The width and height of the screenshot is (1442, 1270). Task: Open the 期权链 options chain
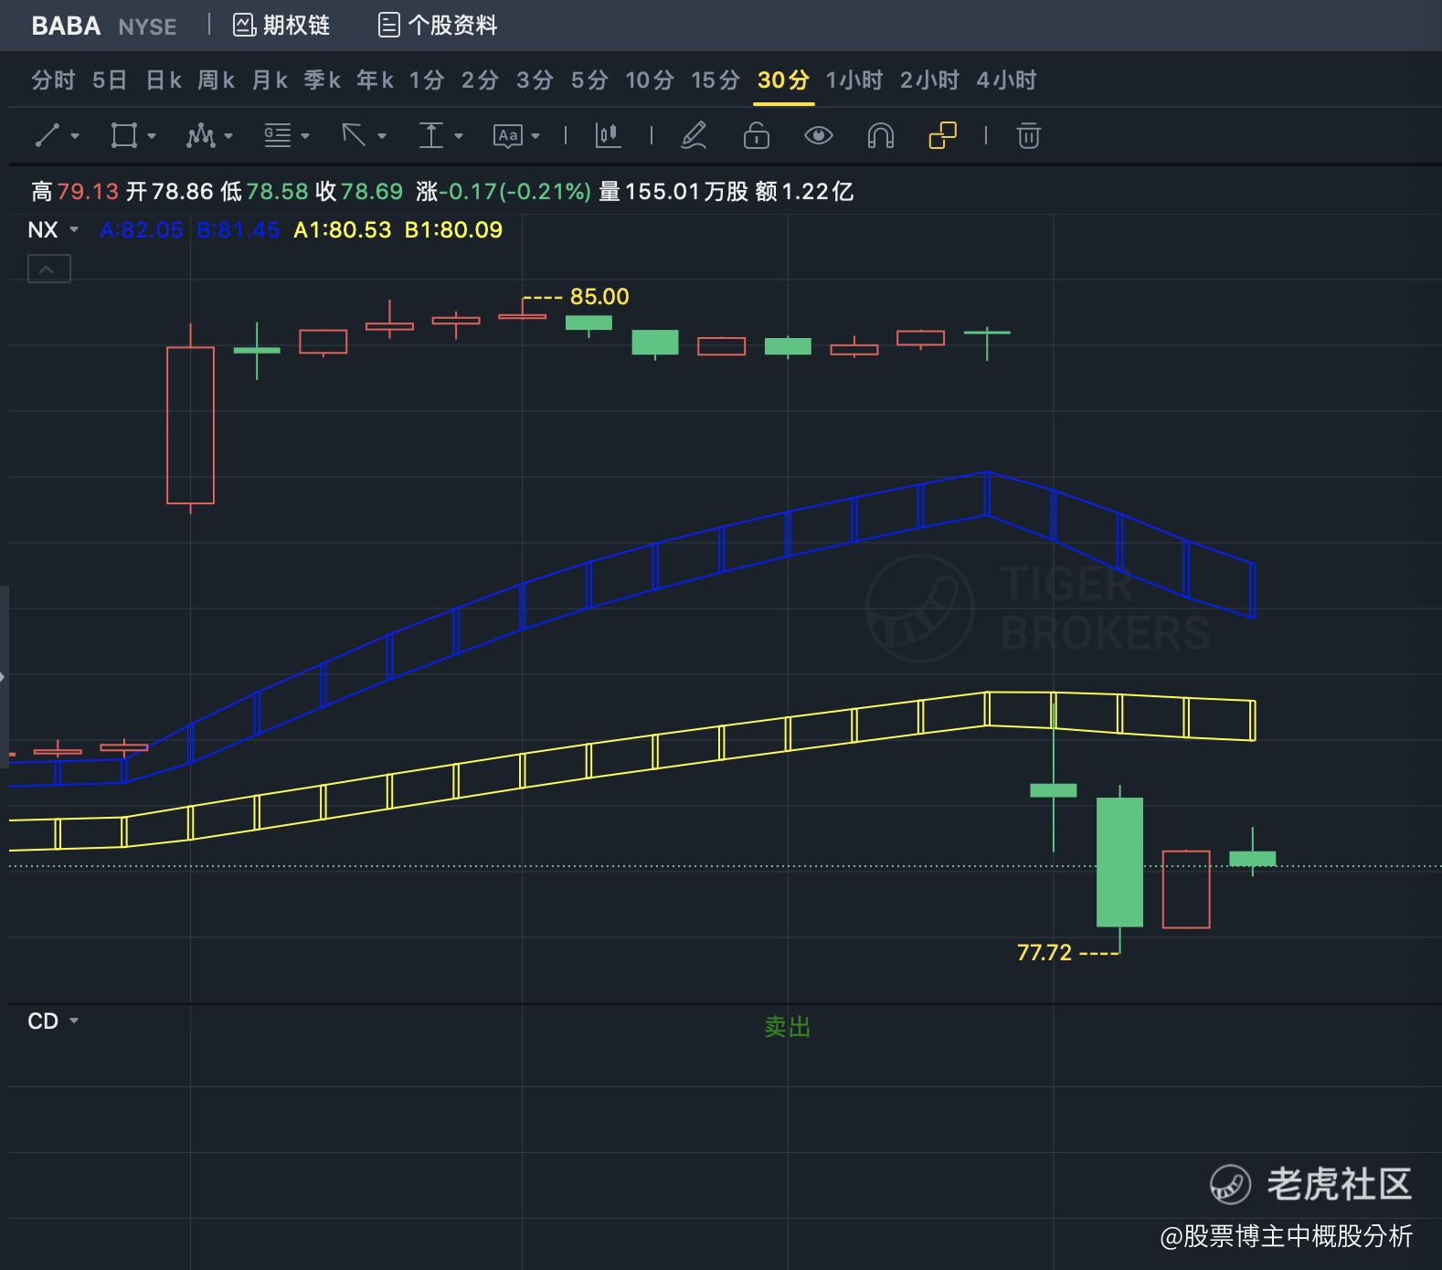tap(281, 25)
